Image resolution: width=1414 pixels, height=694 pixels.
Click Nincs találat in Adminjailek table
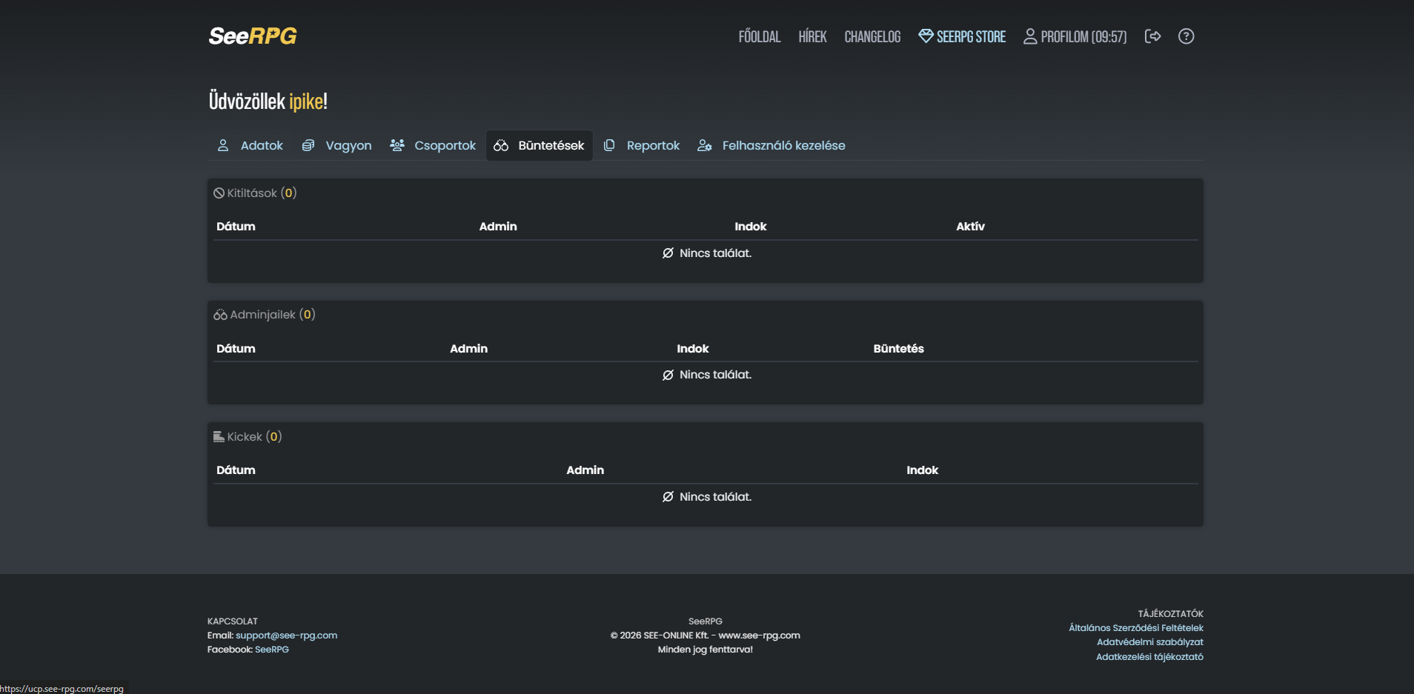coord(707,375)
